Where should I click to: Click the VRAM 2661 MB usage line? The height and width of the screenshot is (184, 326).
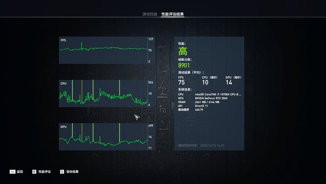(207, 102)
